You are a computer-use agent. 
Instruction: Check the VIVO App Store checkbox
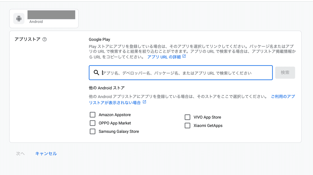point(187,117)
